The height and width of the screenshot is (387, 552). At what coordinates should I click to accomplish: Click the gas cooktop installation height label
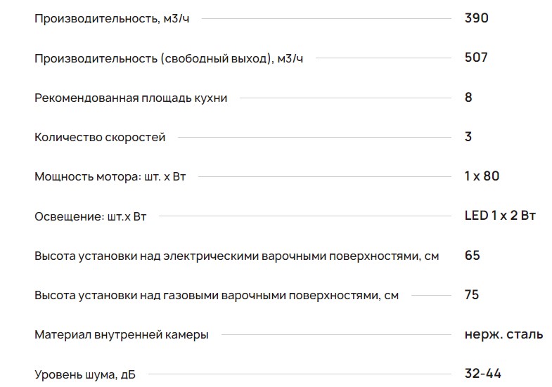click(216, 296)
